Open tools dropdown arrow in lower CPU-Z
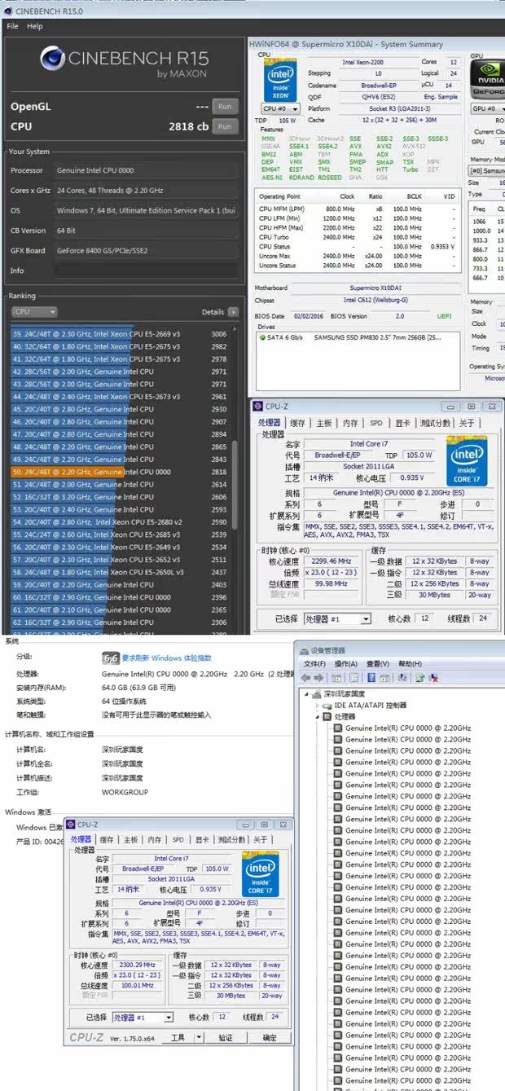The height and width of the screenshot is (1091, 505). 199,1037
